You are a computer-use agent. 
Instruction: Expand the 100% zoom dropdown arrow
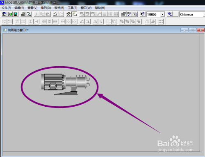[162, 14]
